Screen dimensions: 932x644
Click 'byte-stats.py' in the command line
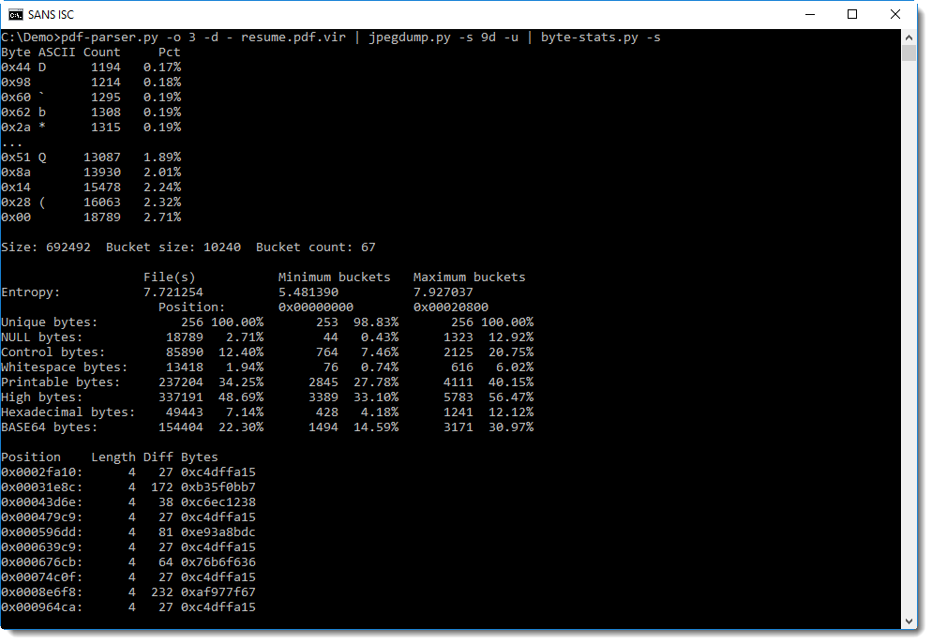point(589,37)
